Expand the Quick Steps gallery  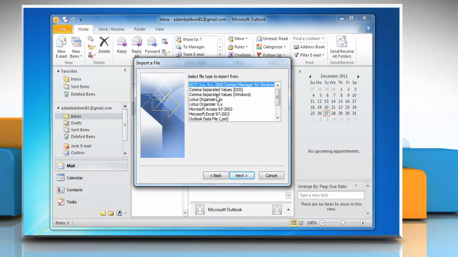tap(220, 55)
